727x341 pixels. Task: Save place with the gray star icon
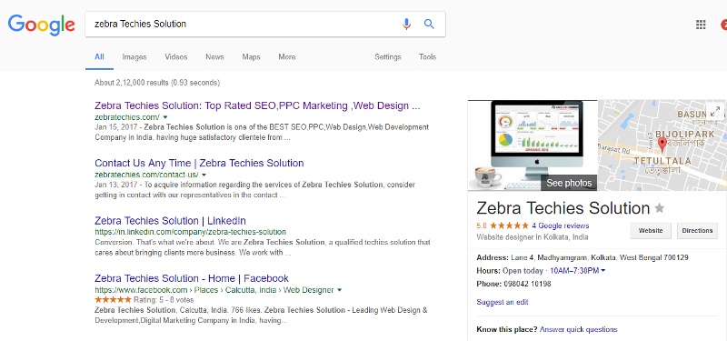point(660,208)
